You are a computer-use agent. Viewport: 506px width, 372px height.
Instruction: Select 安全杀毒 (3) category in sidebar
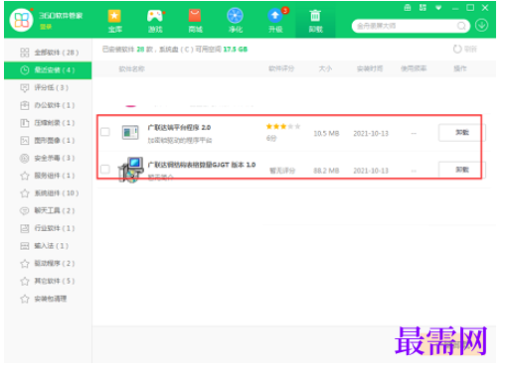click(48, 158)
